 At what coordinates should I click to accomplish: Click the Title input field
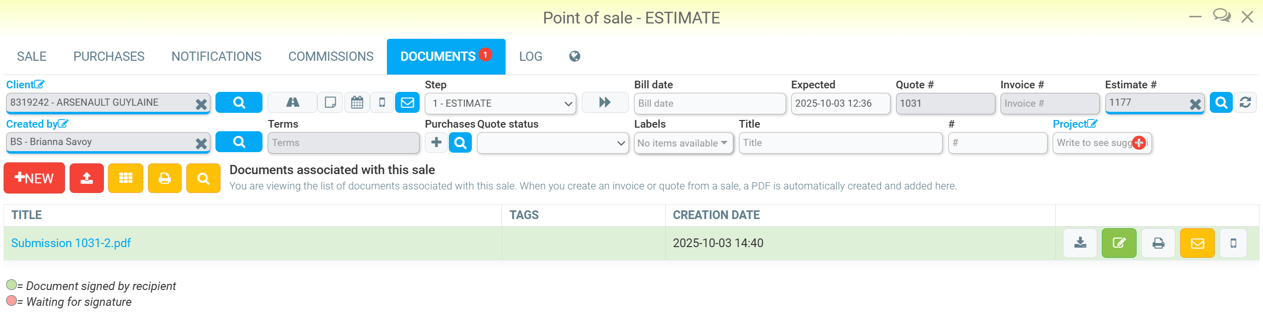tap(840, 143)
